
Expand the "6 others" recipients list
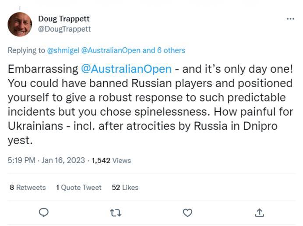tap(171, 50)
